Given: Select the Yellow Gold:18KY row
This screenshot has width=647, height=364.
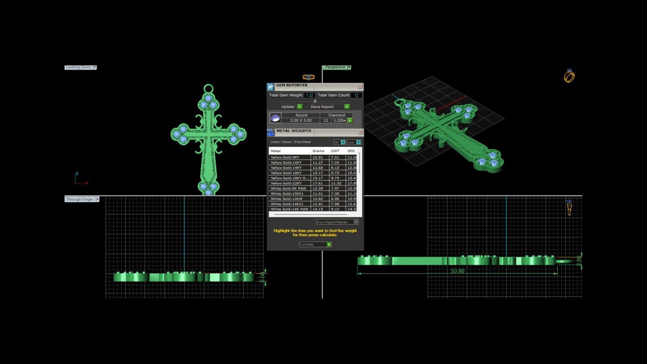Looking at the screenshot, I should pyautogui.click(x=313, y=173).
